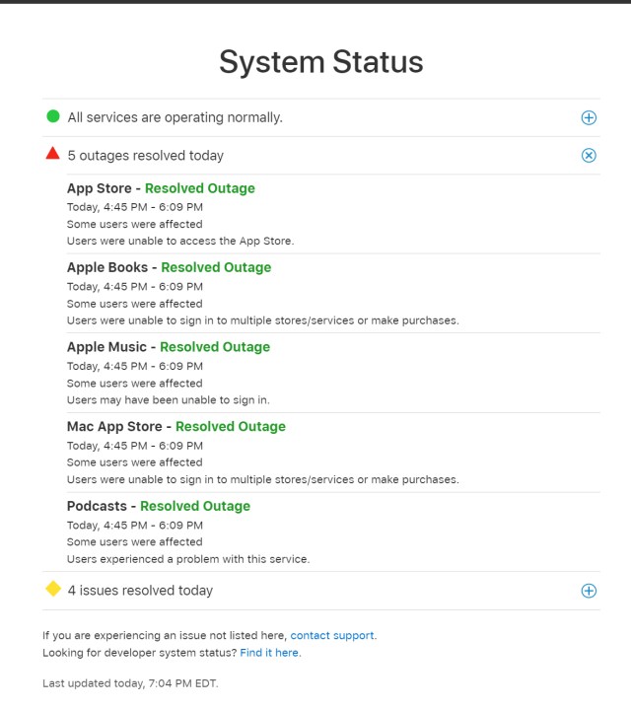Select App Store Resolved Outage title

[x=161, y=188]
